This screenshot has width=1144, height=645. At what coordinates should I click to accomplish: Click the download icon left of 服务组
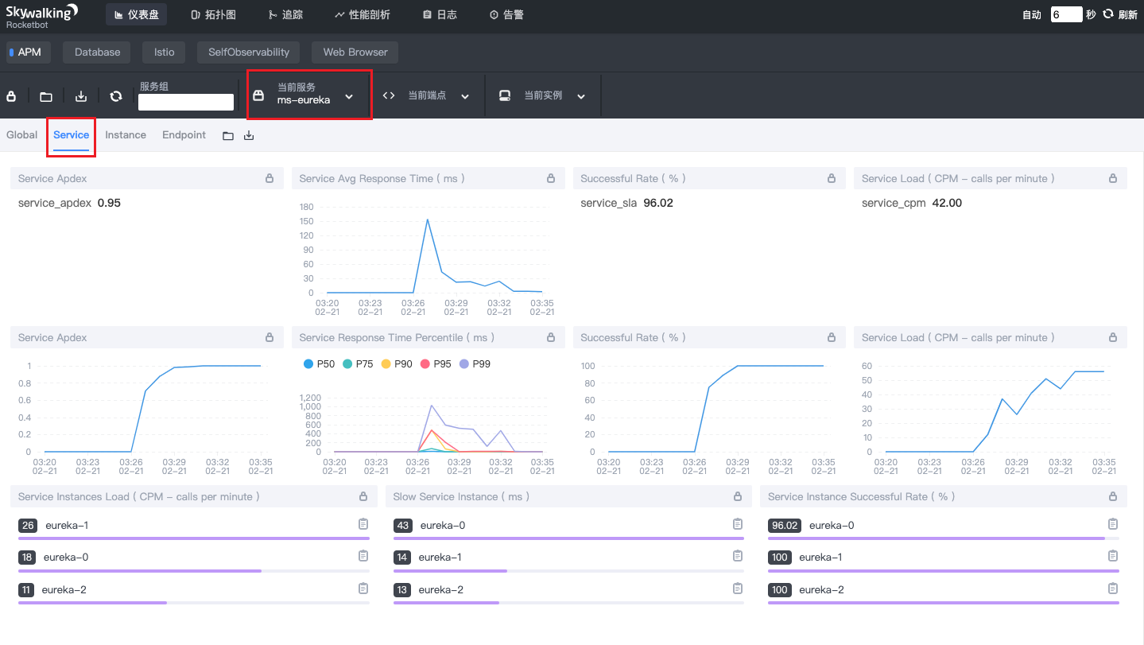pos(81,96)
